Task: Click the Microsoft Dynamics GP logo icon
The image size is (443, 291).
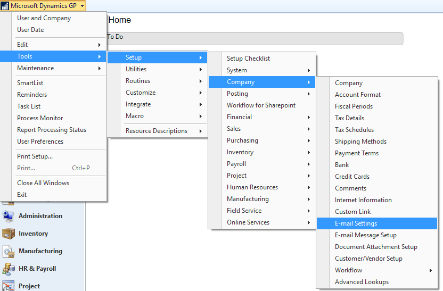Action: [5, 6]
